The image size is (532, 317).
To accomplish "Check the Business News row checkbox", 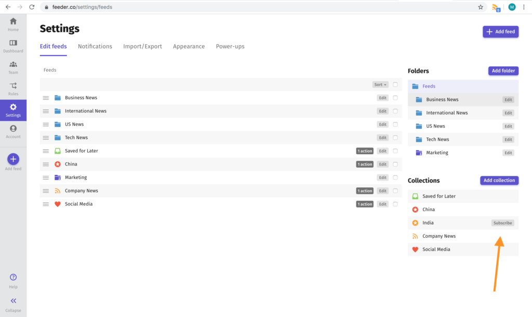I will [x=395, y=98].
